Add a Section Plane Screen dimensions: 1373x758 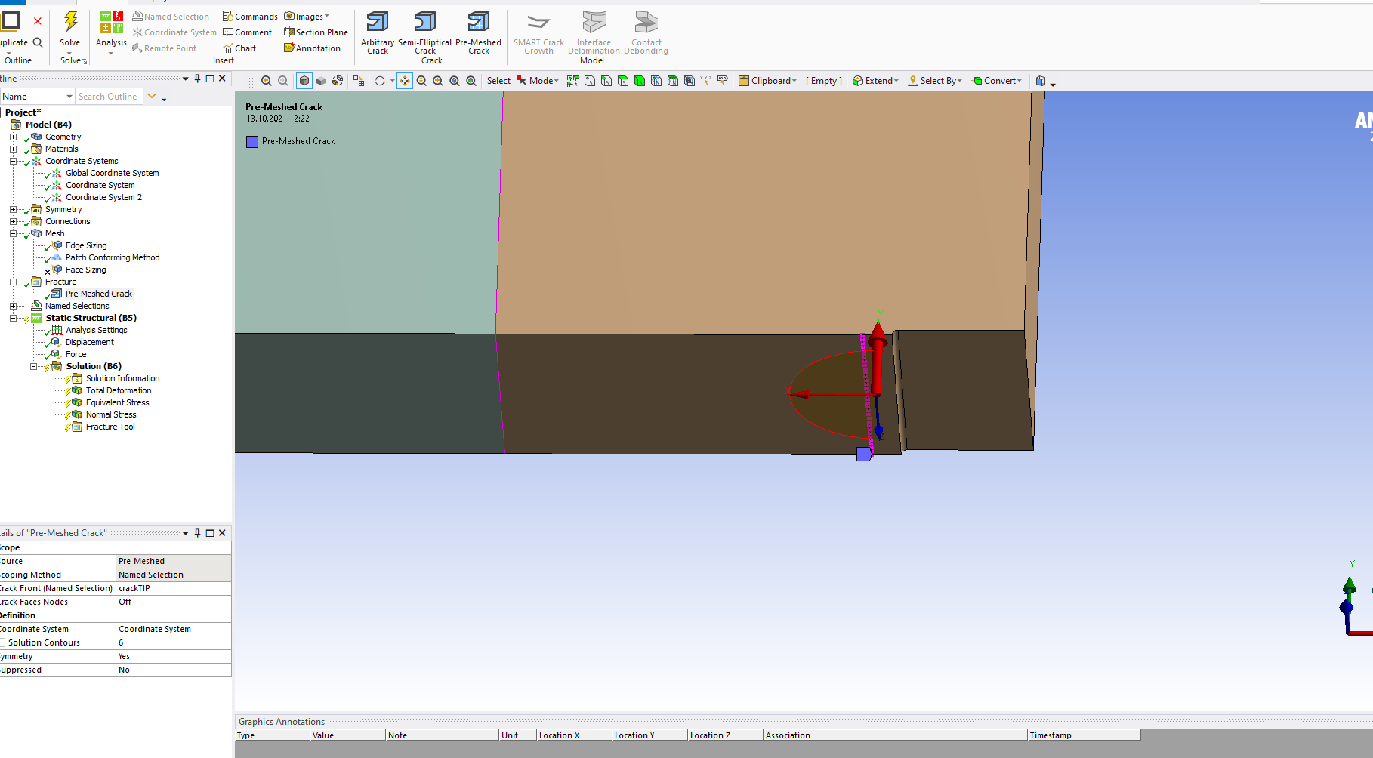[x=316, y=32]
